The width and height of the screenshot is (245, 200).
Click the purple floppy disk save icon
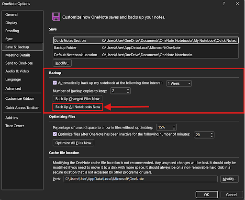coord(56,17)
